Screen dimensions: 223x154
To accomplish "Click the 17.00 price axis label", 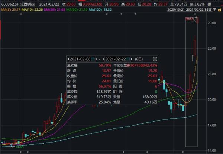I will (211, 125).
